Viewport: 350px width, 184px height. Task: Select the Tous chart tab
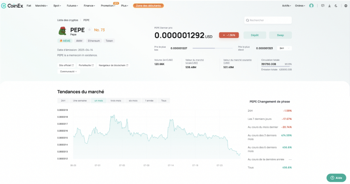pos(164,100)
